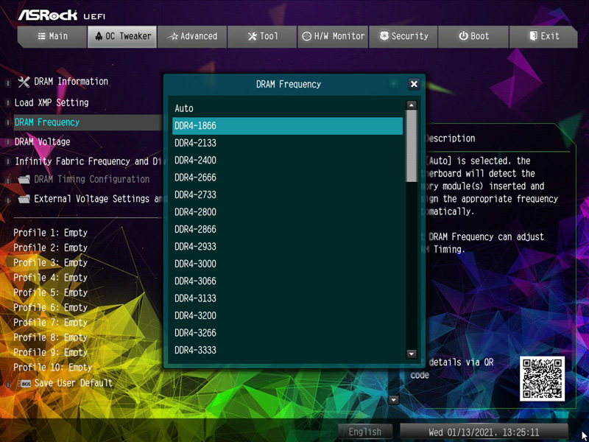
Task: Choose DDR4-1866 frequency option
Action: 287,126
